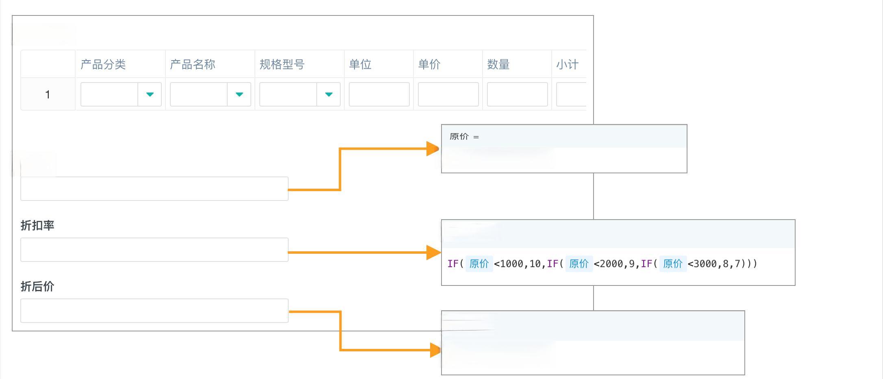The image size is (883, 379).
Task: Open the 产品名称 dropdown in row 1
Action: 239,94
